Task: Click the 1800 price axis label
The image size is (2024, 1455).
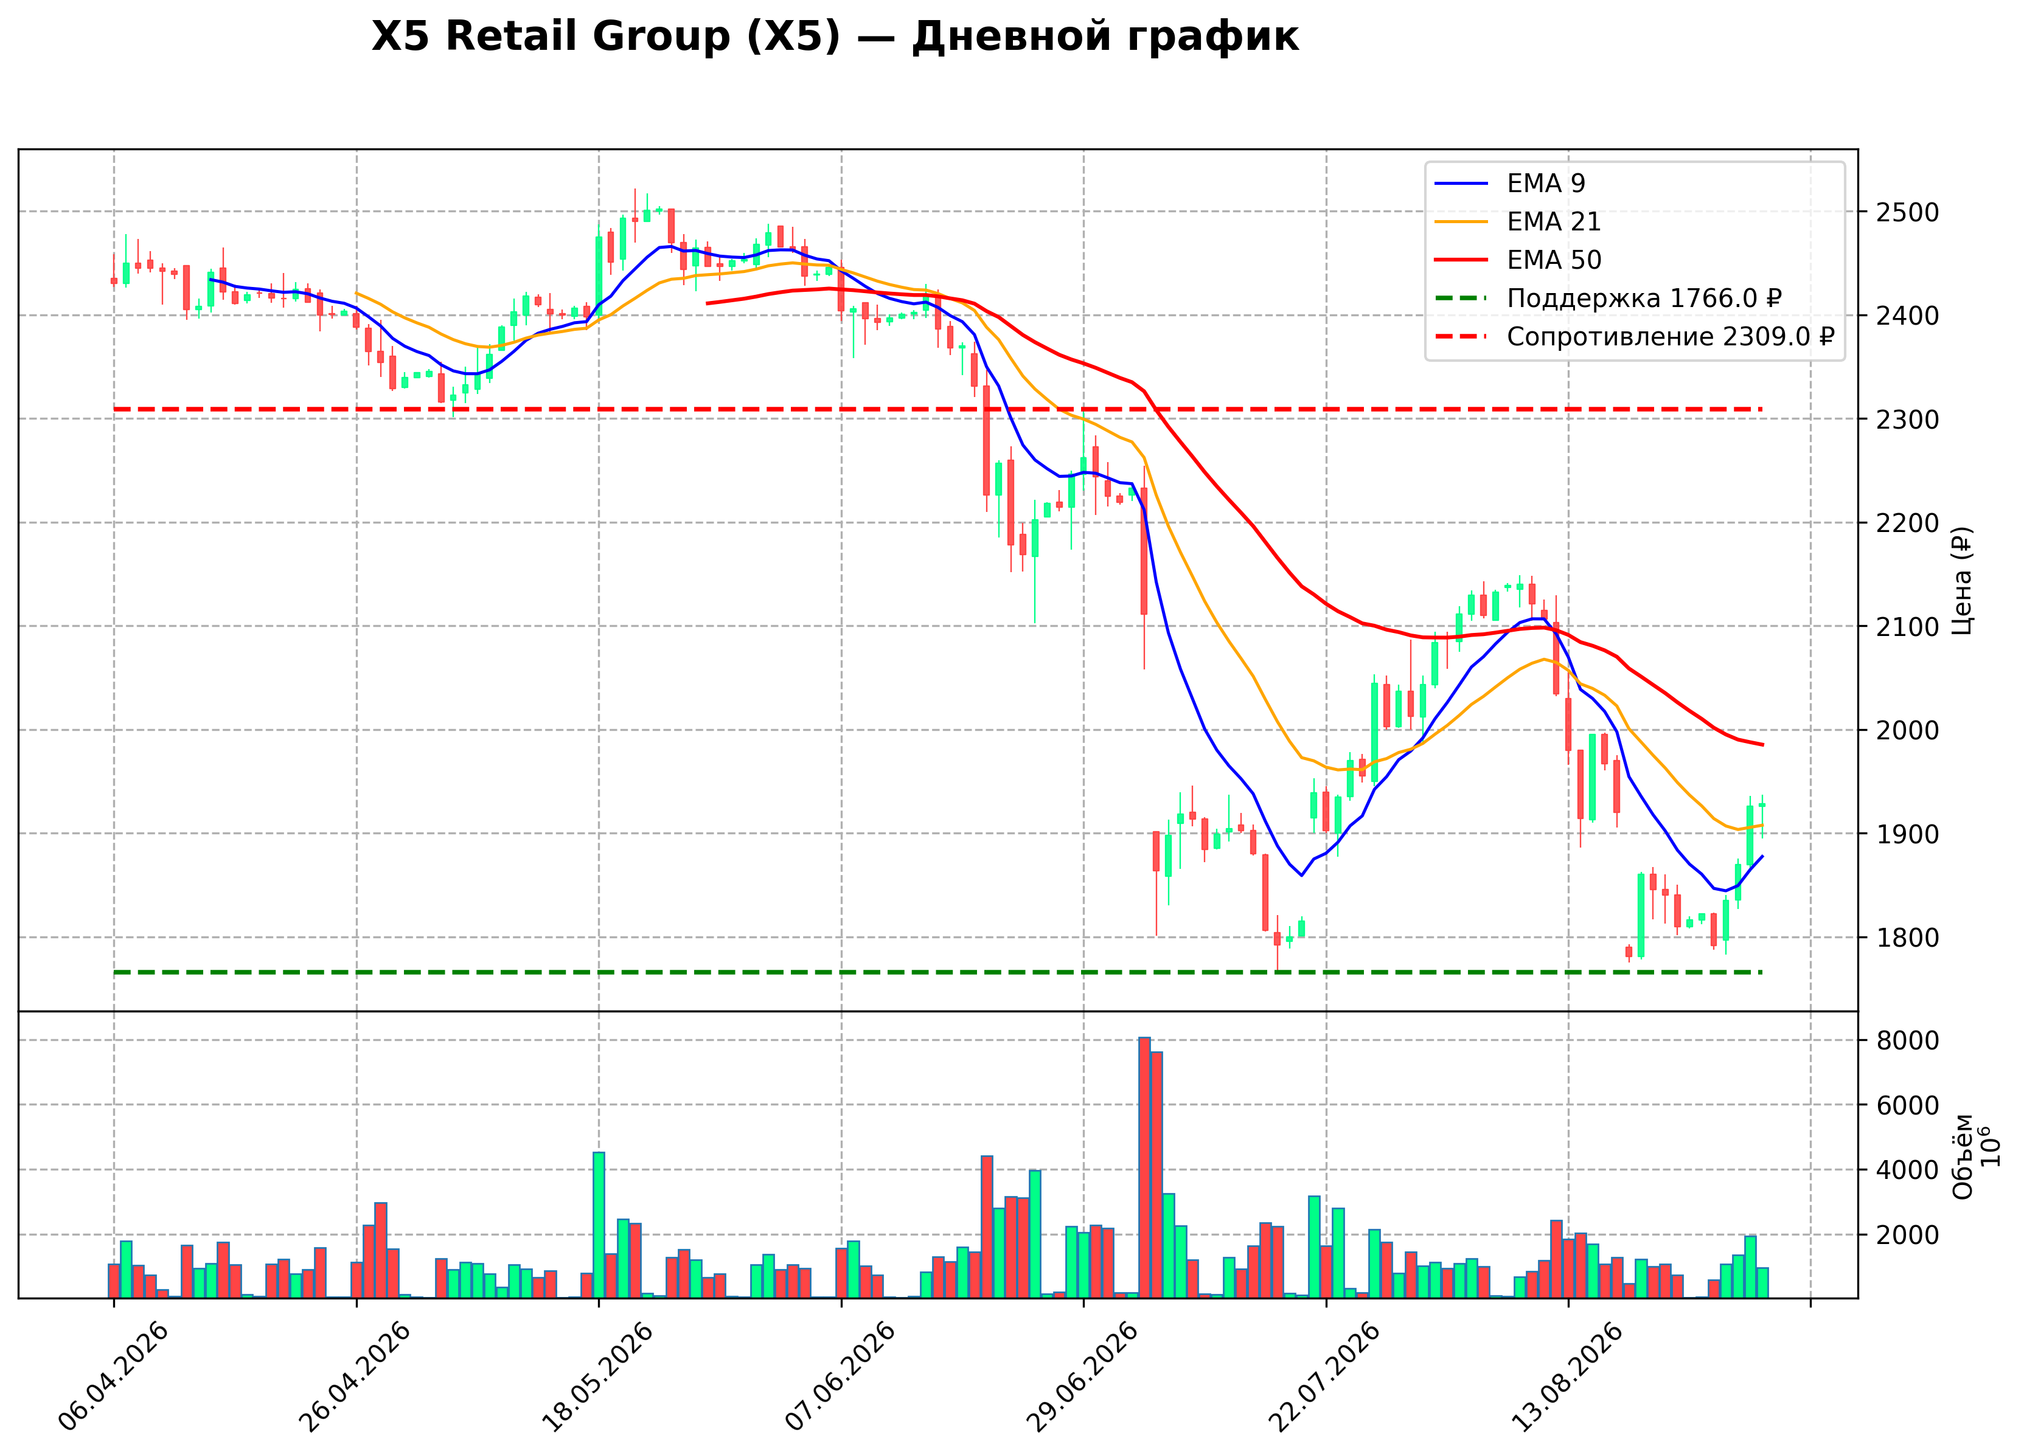Action: [1906, 938]
